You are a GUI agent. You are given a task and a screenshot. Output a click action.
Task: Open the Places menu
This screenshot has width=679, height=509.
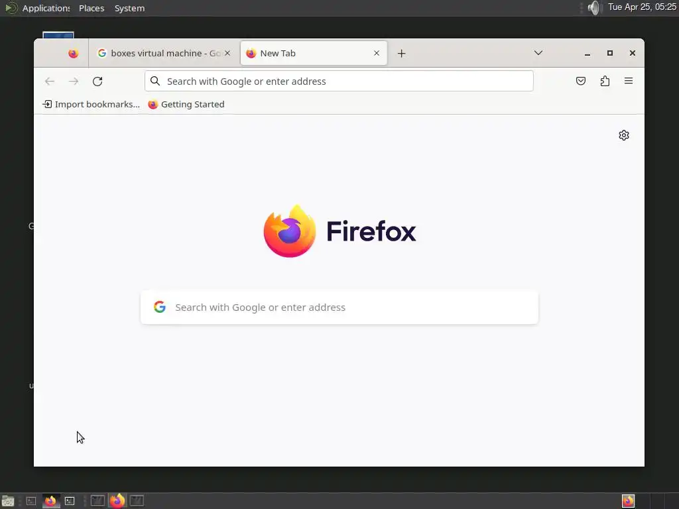click(92, 8)
